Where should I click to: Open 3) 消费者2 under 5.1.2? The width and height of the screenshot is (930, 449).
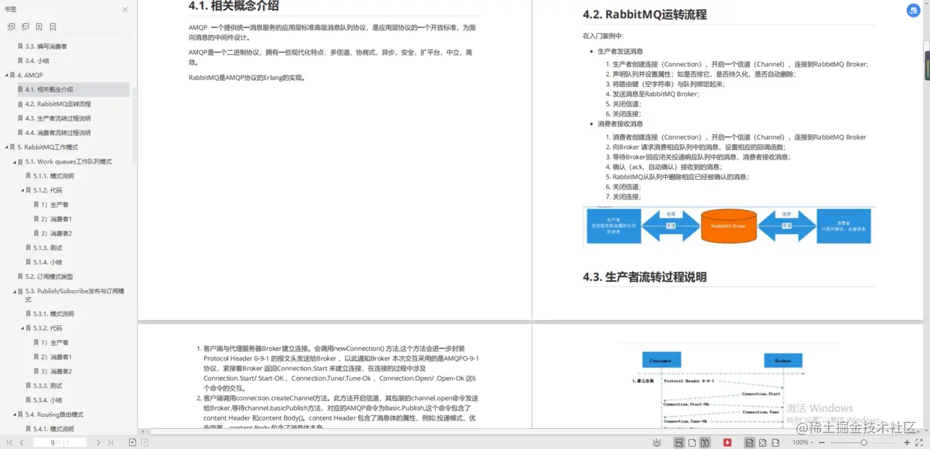click(x=56, y=233)
